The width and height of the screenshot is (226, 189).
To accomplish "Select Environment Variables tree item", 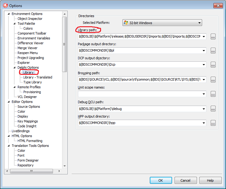I will pos(34,38).
